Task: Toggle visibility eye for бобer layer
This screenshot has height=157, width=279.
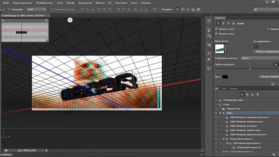Action: pos(216,113)
